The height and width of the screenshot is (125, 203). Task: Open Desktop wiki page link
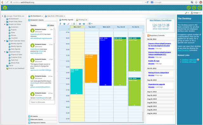[189, 62]
